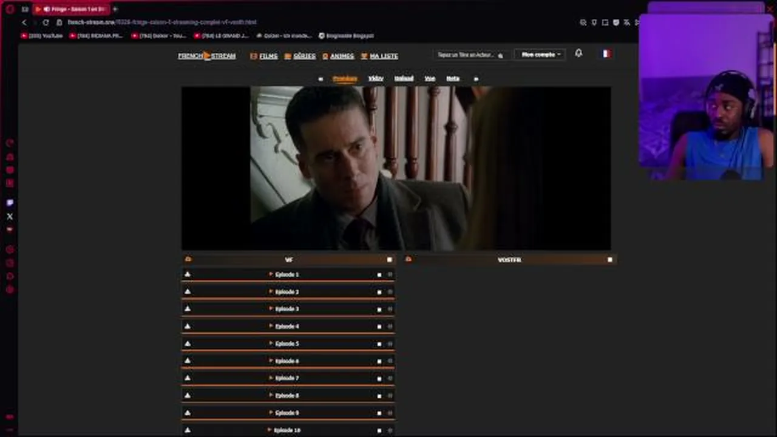Toggle the Episode 2 watched checkbox

(379, 292)
